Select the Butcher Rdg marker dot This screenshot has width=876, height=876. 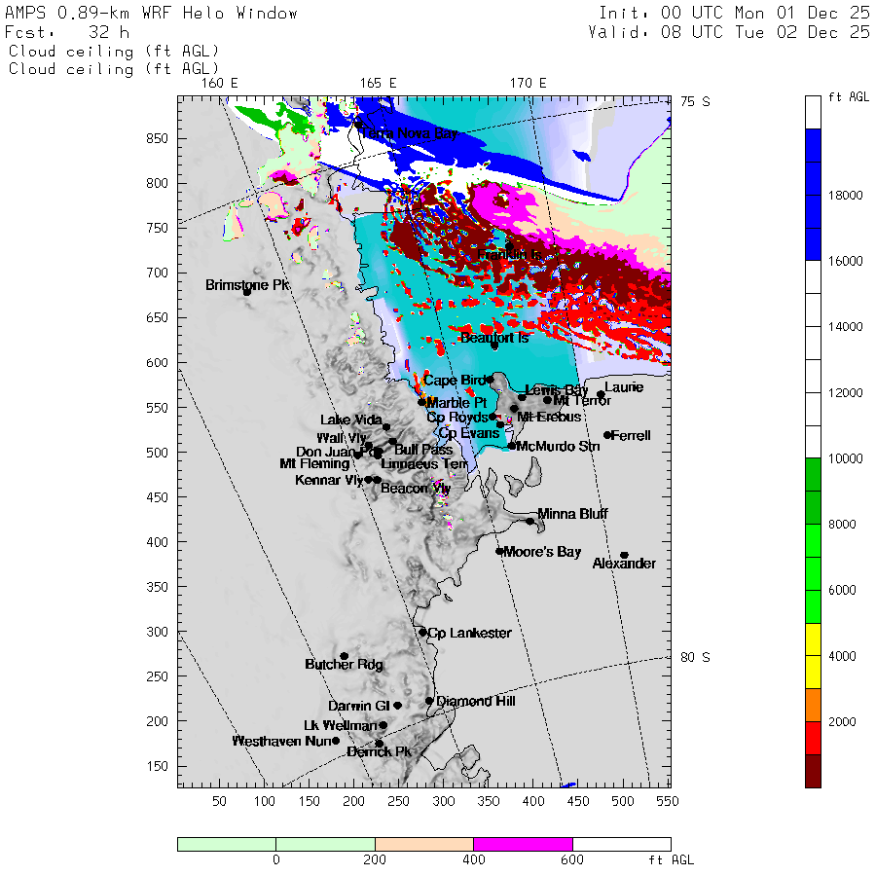pos(345,656)
